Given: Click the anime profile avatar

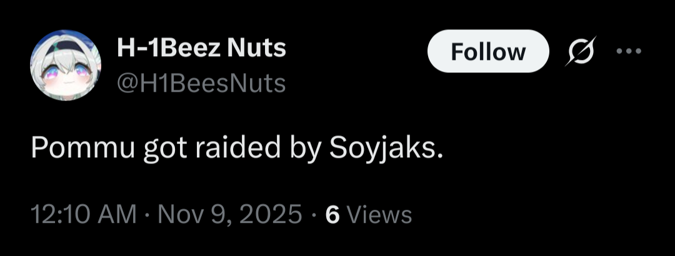Looking at the screenshot, I should pos(66,67).
